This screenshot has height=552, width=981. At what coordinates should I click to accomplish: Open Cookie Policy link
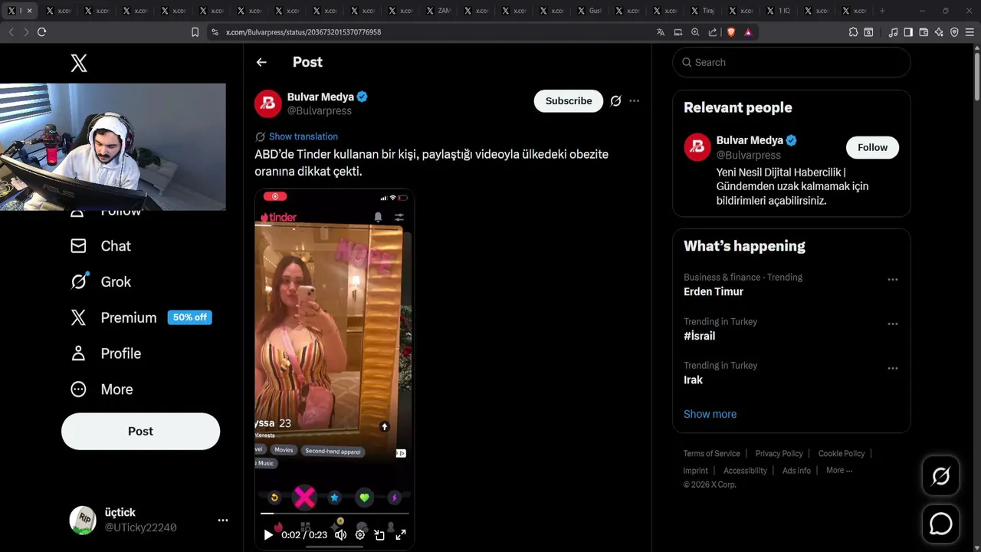click(842, 453)
